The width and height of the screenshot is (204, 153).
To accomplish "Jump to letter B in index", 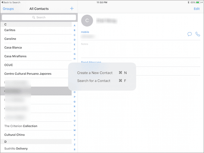I will [75, 30].
